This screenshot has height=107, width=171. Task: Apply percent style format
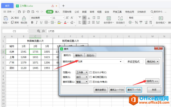pos(136,23)
